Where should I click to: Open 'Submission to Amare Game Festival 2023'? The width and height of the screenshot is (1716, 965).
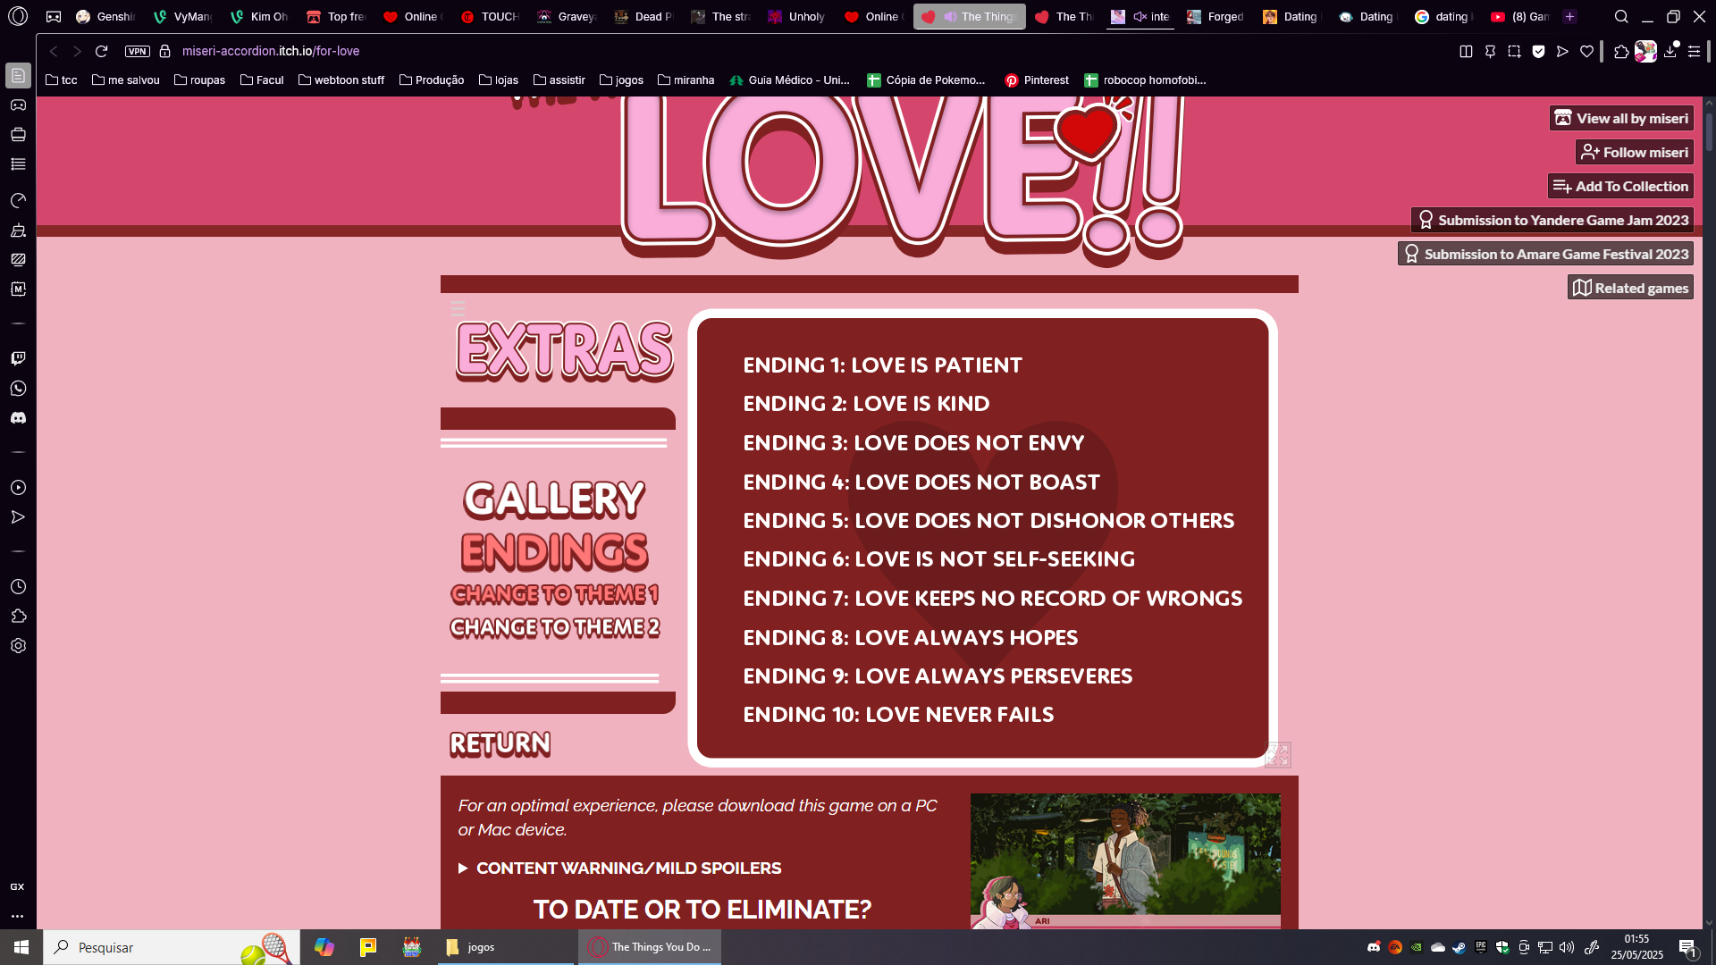click(x=1545, y=254)
